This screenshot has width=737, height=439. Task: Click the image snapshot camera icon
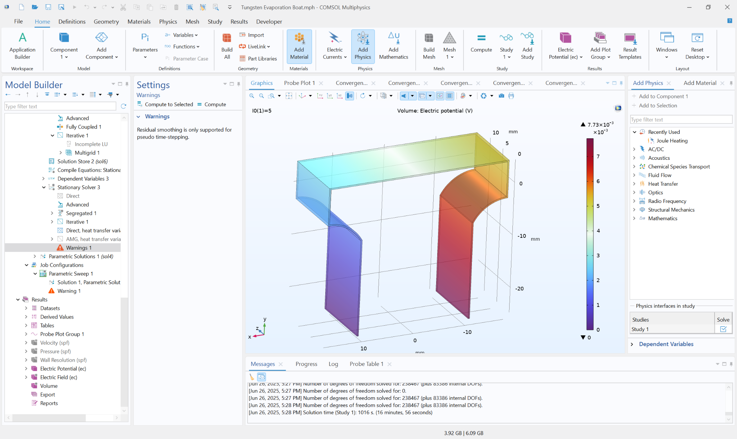pos(501,96)
